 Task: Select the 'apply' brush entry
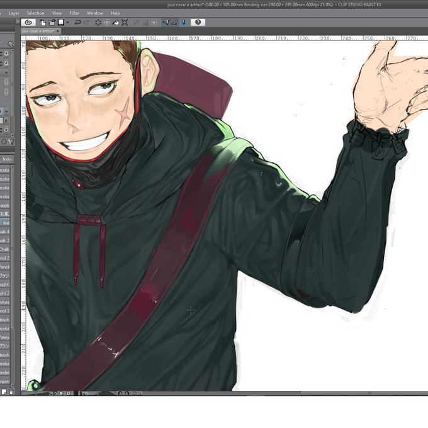click(5, 205)
